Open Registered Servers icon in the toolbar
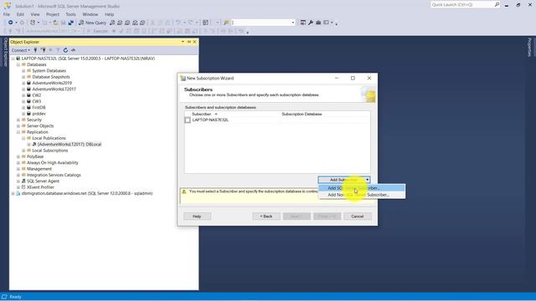This screenshot has height=301, width=536. coord(303,23)
